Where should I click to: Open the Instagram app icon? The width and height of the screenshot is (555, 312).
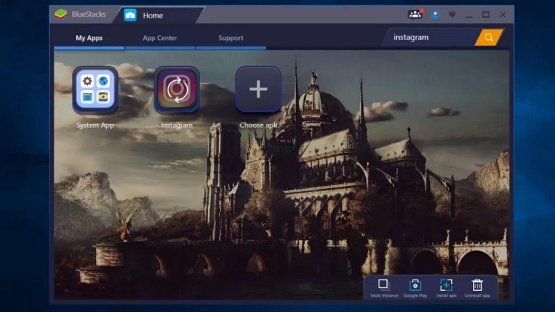point(177,90)
